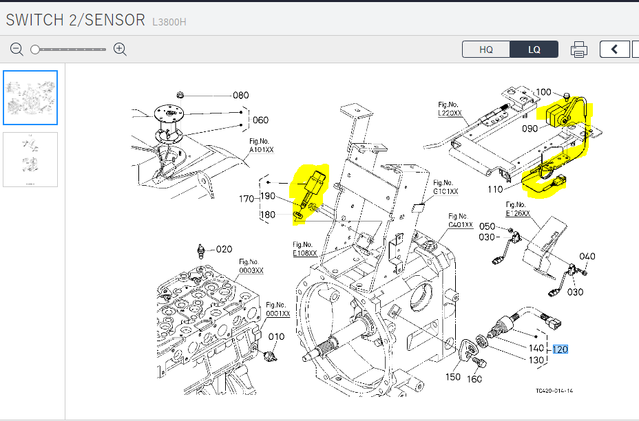Click the zoom slider handle

point(34,50)
